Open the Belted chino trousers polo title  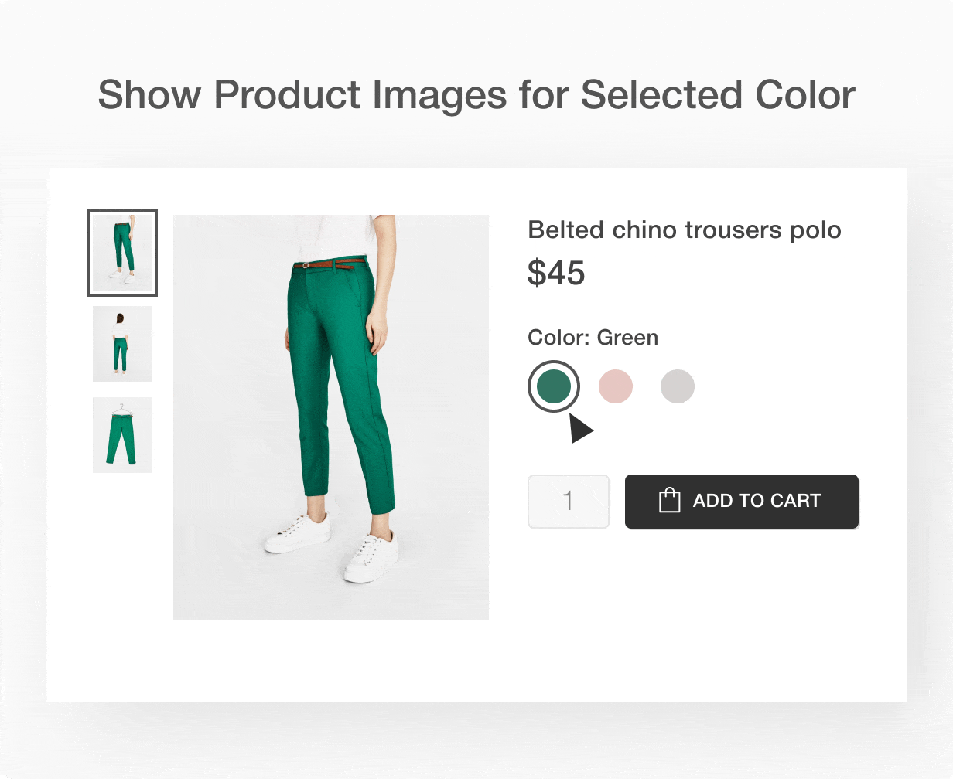point(685,230)
